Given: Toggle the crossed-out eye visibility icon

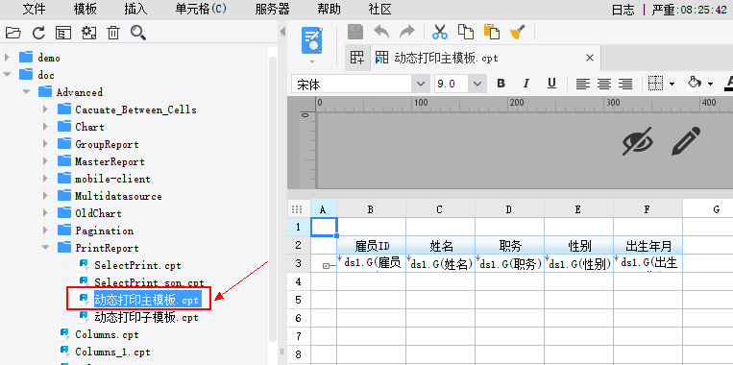Looking at the screenshot, I should pos(638,141).
